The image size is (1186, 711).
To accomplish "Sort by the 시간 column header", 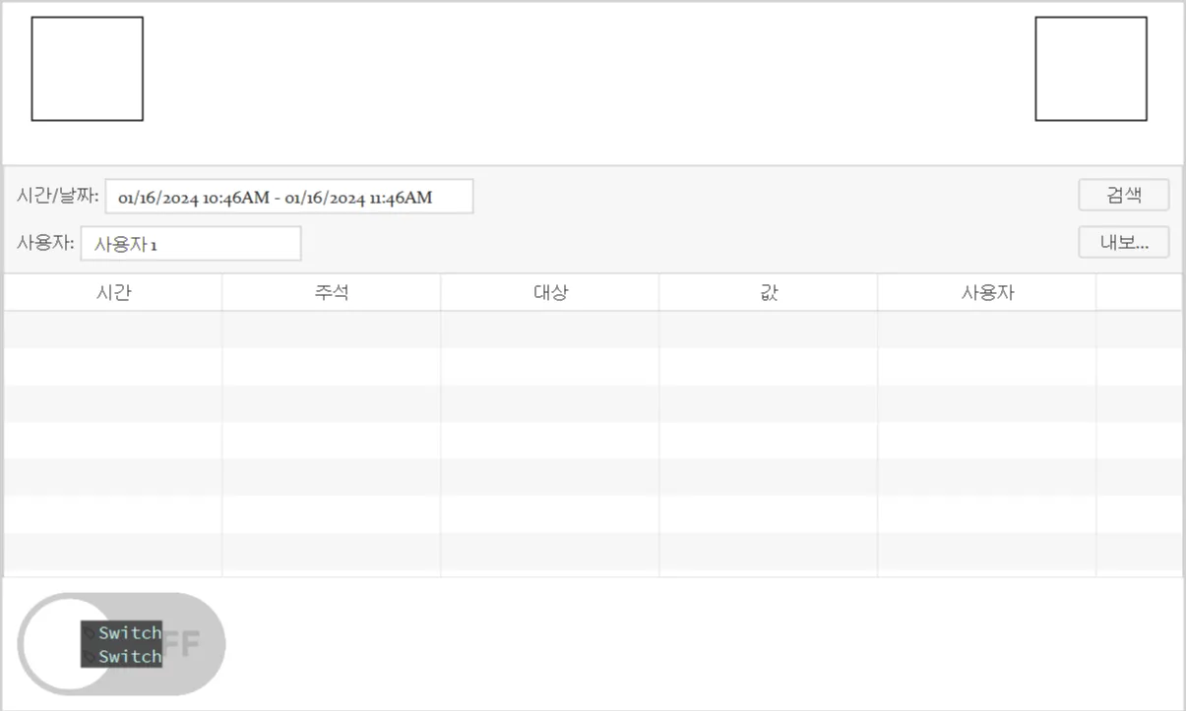I will pos(113,293).
